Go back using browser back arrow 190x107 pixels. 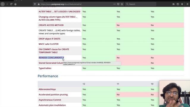click(3, 4)
